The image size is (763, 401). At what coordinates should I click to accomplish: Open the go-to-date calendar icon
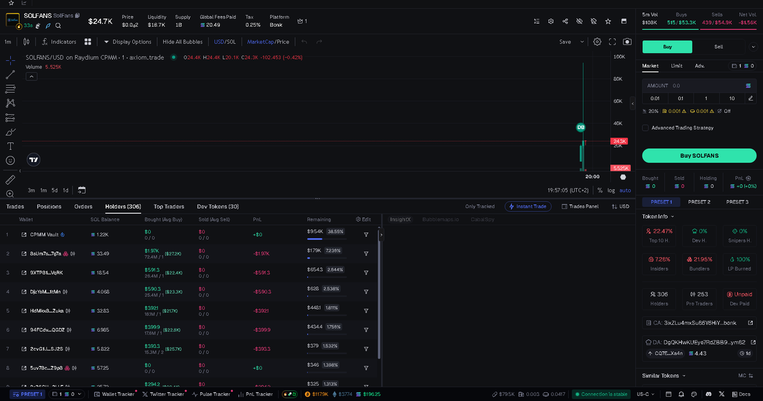[81, 190]
